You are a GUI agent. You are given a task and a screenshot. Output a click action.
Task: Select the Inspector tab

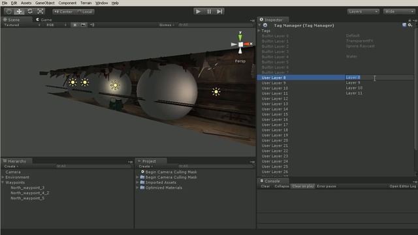273,20
